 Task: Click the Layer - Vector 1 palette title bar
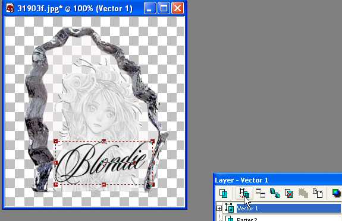coord(278,180)
